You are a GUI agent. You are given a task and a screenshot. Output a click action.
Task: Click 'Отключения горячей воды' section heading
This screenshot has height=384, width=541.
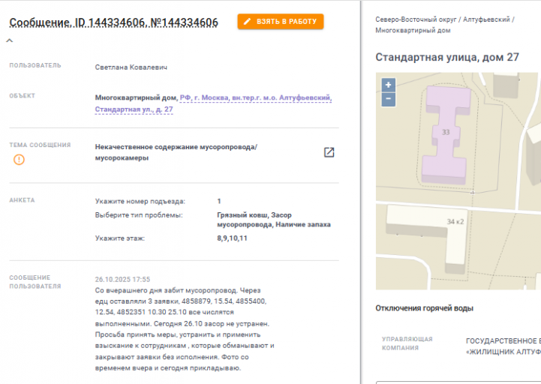pyautogui.click(x=424, y=308)
